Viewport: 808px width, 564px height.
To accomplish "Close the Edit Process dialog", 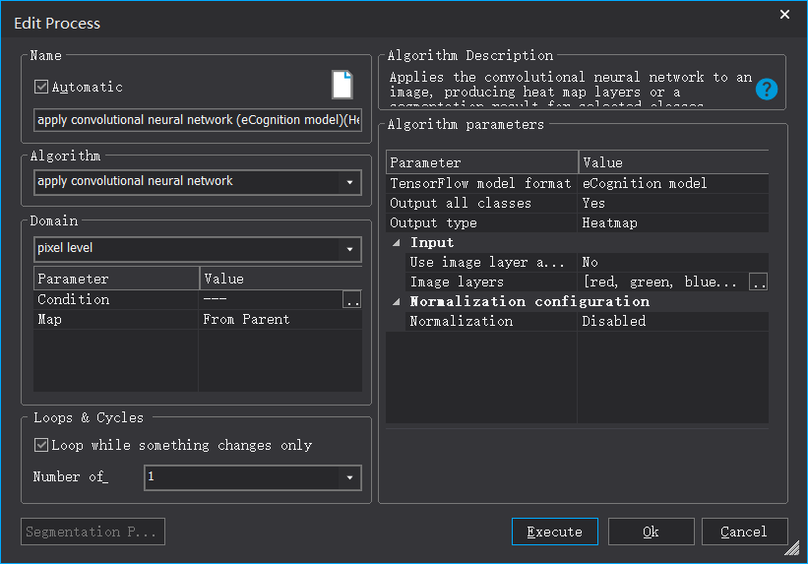I will click(784, 15).
